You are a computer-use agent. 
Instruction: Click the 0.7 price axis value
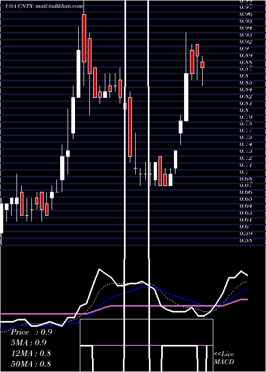[x=244, y=172]
